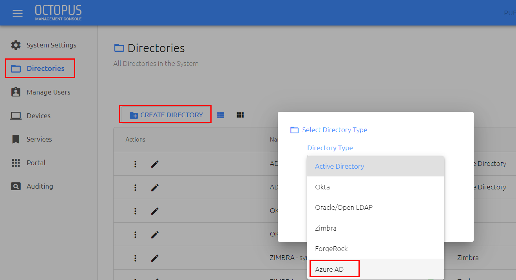Open more actions for ZIMBRA row
516x280 pixels.
point(135,258)
